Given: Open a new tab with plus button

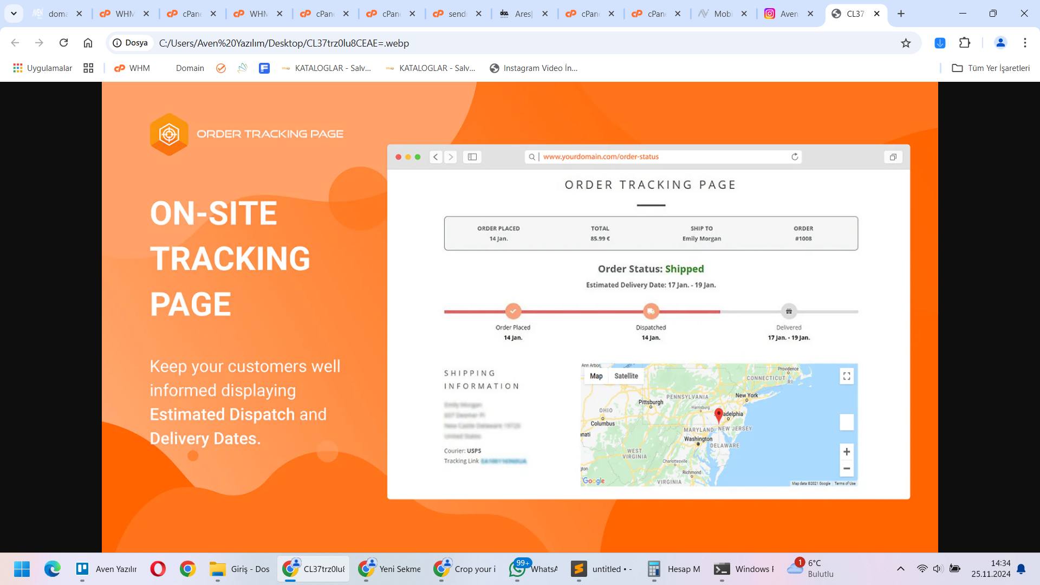Looking at the screenshot, I should click(901, 14).
